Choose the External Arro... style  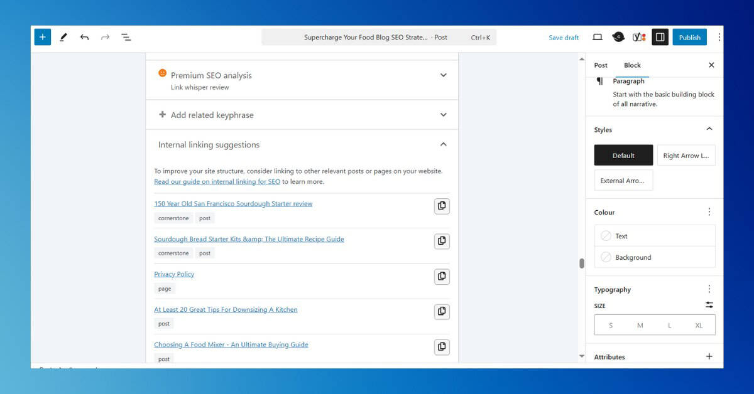pyautogui.click(x=623, y=181)
